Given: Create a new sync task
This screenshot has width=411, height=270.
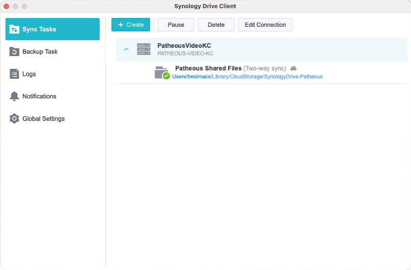Looking at the screenshot, I should [x=130, y=25].
